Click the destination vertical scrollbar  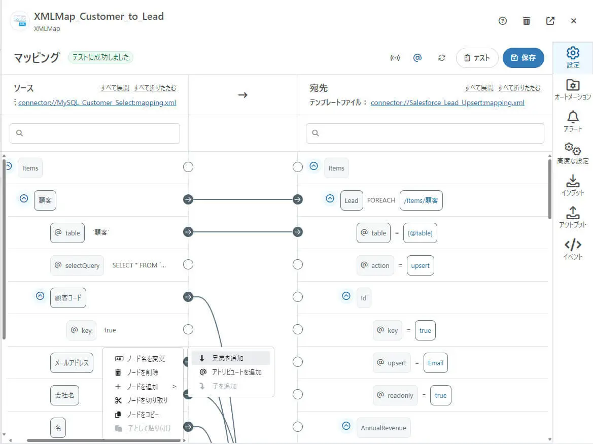pyautogui.click(x=550, y=188)
